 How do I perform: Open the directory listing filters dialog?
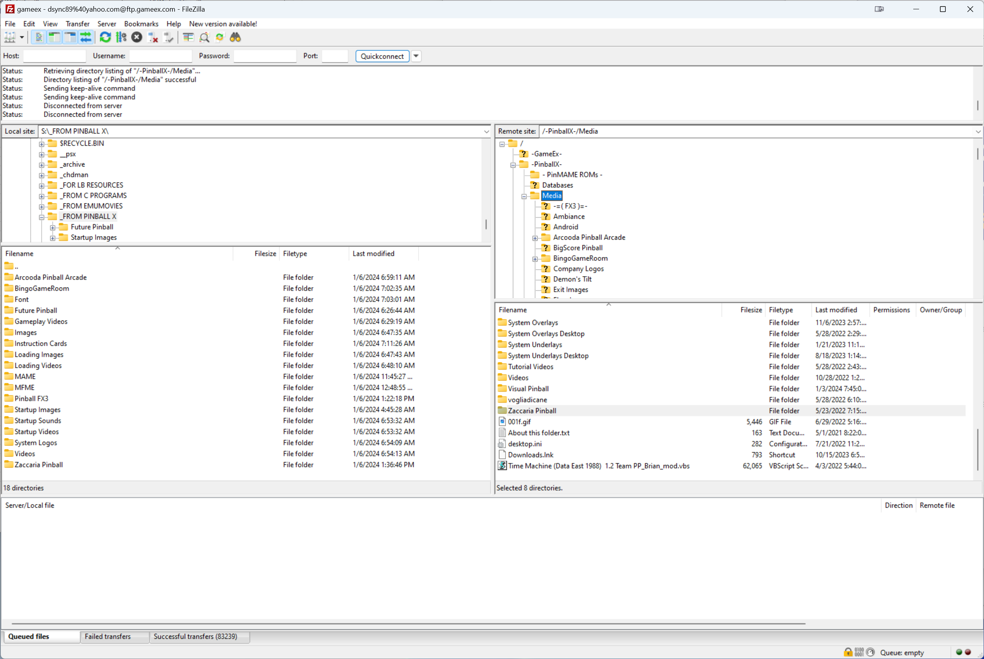(x=188, y=38)
